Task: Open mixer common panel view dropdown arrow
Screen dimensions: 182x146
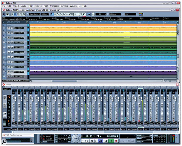Action: click(10, 89)
